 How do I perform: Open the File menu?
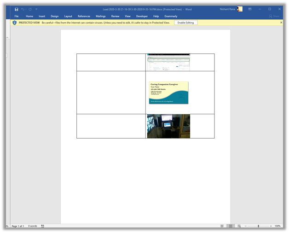click(x=17, y=16)
